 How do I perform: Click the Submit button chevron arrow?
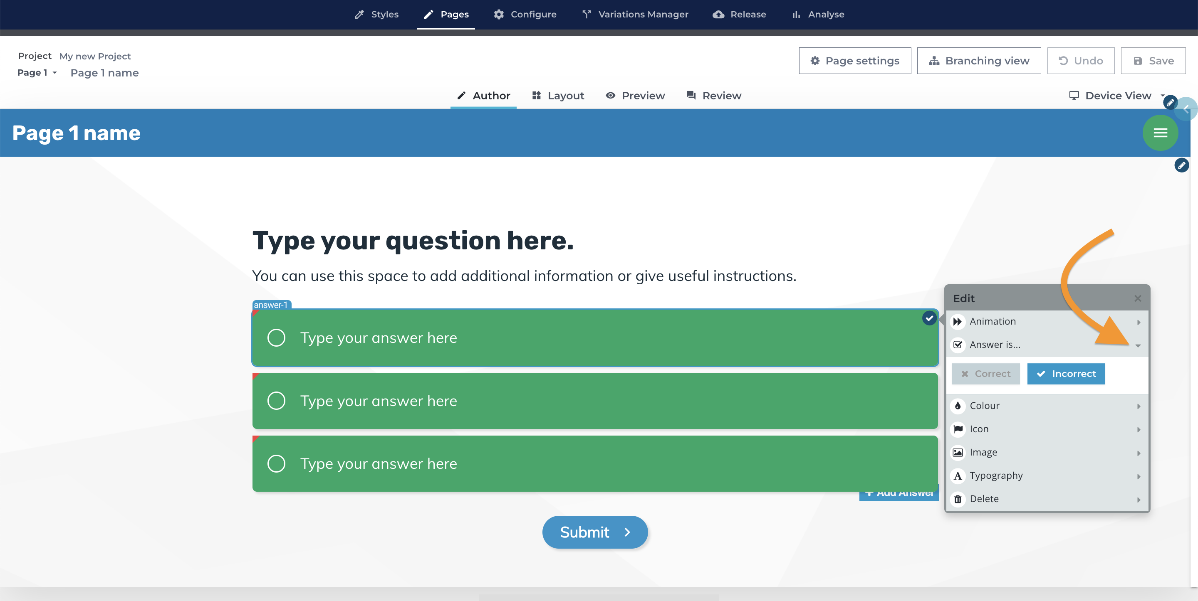(627, 532)
